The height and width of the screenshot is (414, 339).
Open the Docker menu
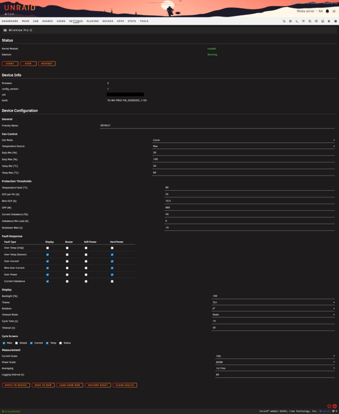[108, 21]
